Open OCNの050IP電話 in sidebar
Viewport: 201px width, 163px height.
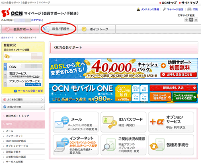tap(16, 141)
